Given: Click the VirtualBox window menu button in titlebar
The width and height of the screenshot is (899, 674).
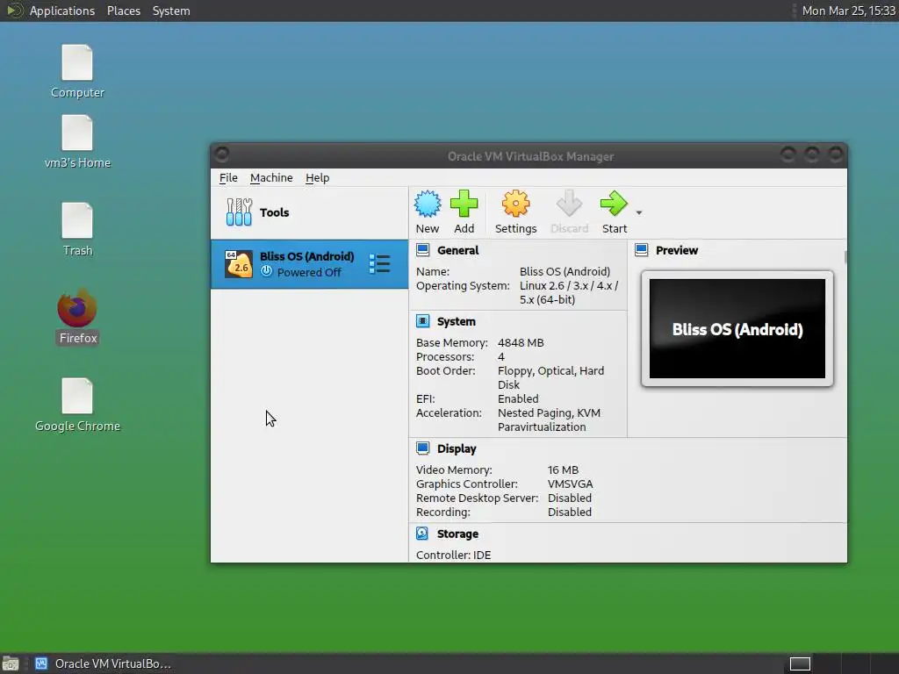Looking at the screenshot, I should 222,154.
